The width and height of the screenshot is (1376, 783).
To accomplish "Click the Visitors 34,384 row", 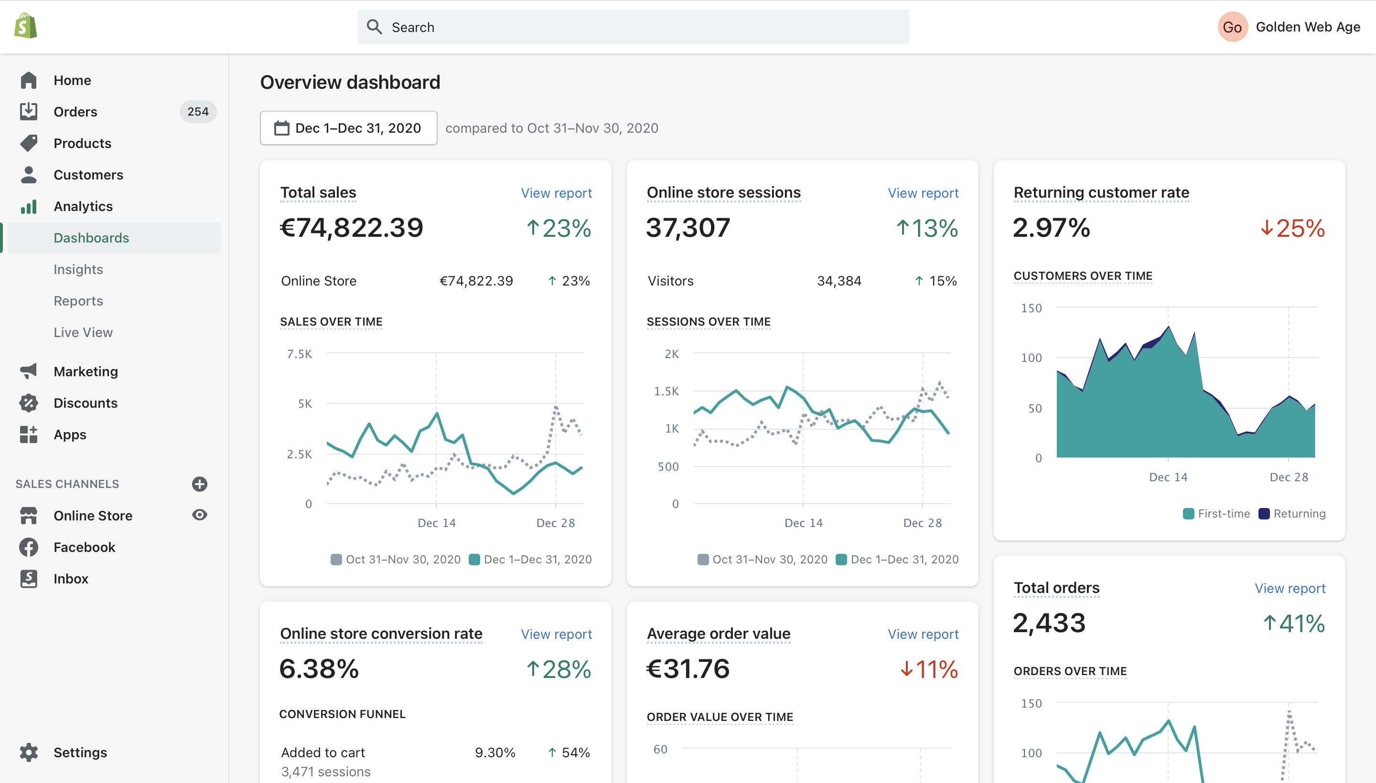I will tap(802, 281).
